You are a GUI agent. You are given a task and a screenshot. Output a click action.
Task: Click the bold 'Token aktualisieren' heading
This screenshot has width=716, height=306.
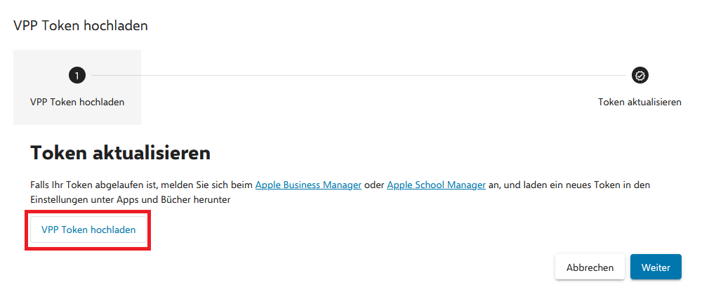point(120,153)
